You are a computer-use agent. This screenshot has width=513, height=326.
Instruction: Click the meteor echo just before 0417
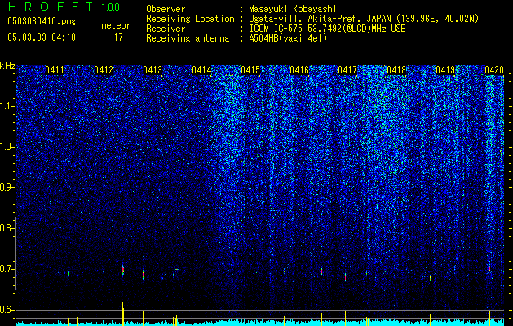click(x=345, y=277)
